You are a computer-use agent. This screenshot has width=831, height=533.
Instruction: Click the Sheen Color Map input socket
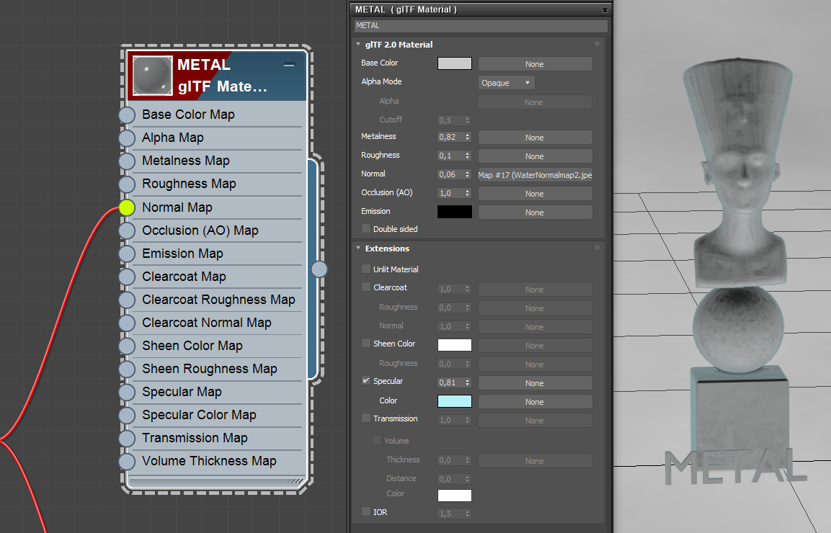(x=127, y=346)
